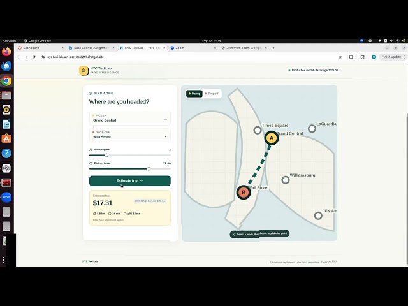
Task: Click marker A at Grand Central
Action: tap(272, 138)
